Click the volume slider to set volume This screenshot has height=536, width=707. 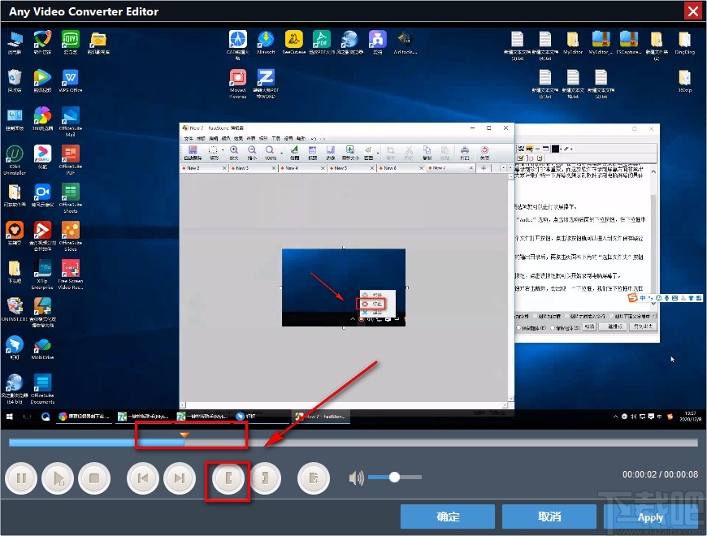[396, 478]
